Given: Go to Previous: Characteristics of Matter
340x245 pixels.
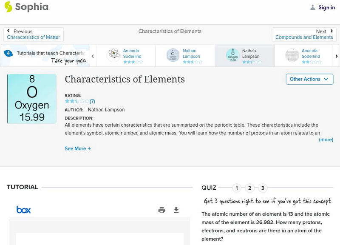Looking at the screenshot, I should pyautogui.click(x=34, y=34).
